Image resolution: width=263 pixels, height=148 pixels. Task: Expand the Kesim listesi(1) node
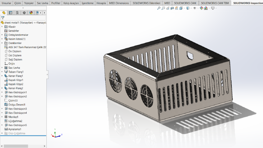pos(2,39)
